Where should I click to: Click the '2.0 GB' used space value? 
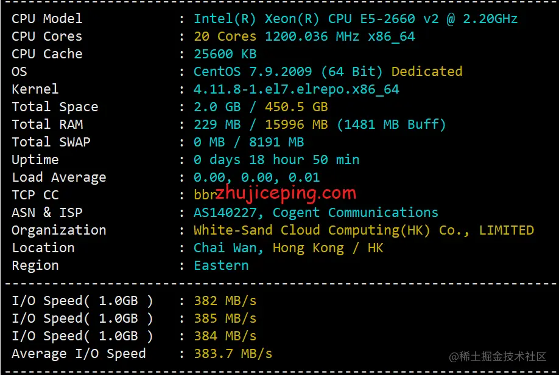(217, 107)
